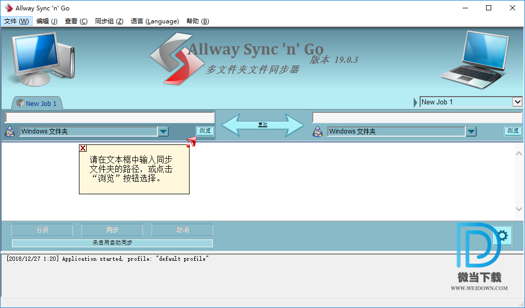525x308 pixels.
Task: Click the 未启用自动同步 status bar
Action: [112, 243]
